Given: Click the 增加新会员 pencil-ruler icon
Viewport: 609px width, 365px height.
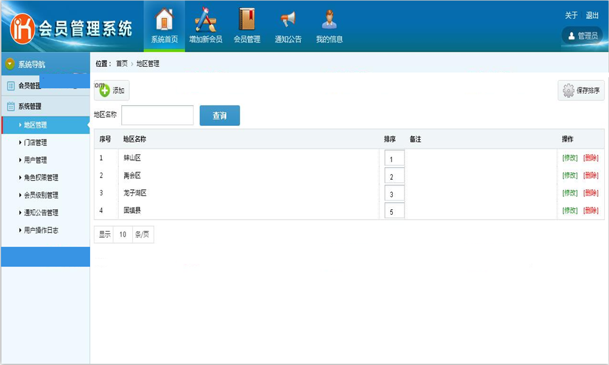Looking at the screenshot, I should tap(205, 21).
